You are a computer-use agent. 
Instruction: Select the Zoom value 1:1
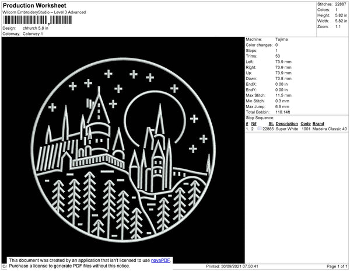coord(338,27)
